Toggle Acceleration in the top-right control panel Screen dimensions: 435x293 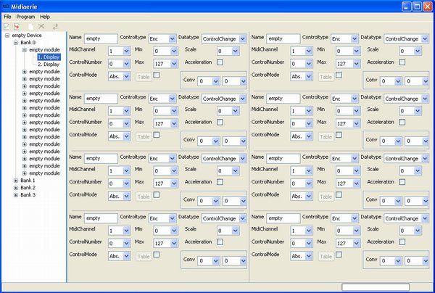402,62
